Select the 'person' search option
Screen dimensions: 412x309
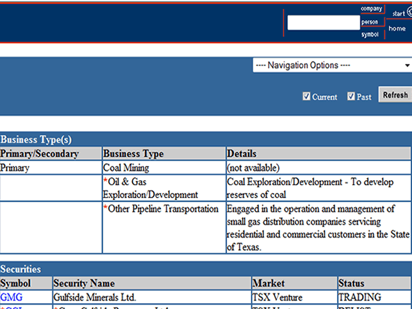coord(369,22)
